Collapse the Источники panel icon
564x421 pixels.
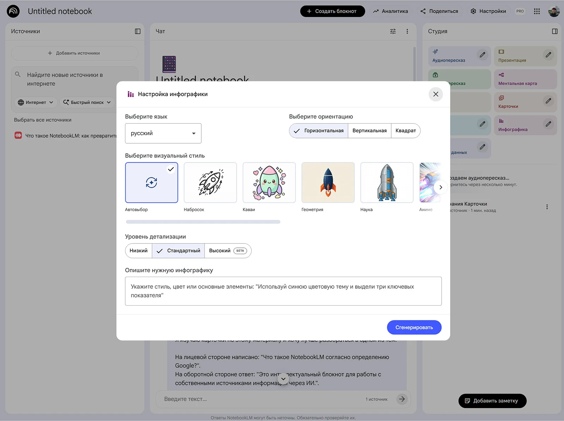[138, 31]
